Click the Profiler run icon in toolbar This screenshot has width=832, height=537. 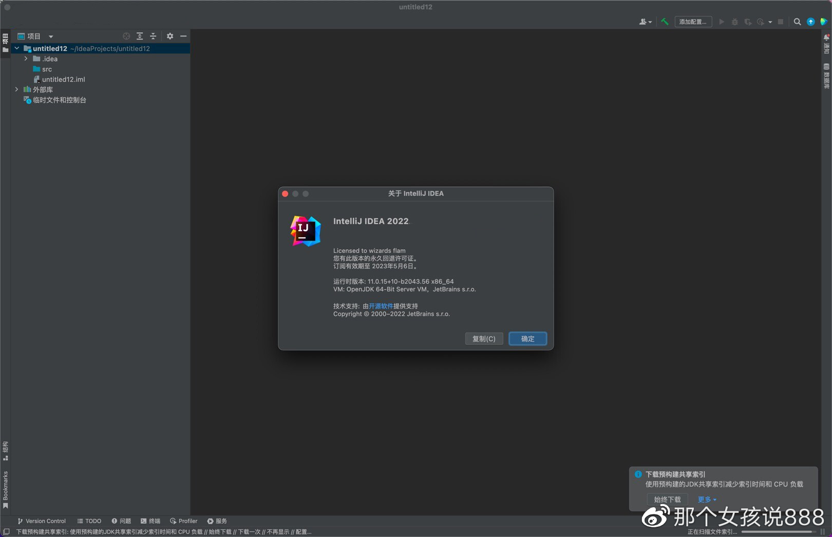[x=761, y=22]
